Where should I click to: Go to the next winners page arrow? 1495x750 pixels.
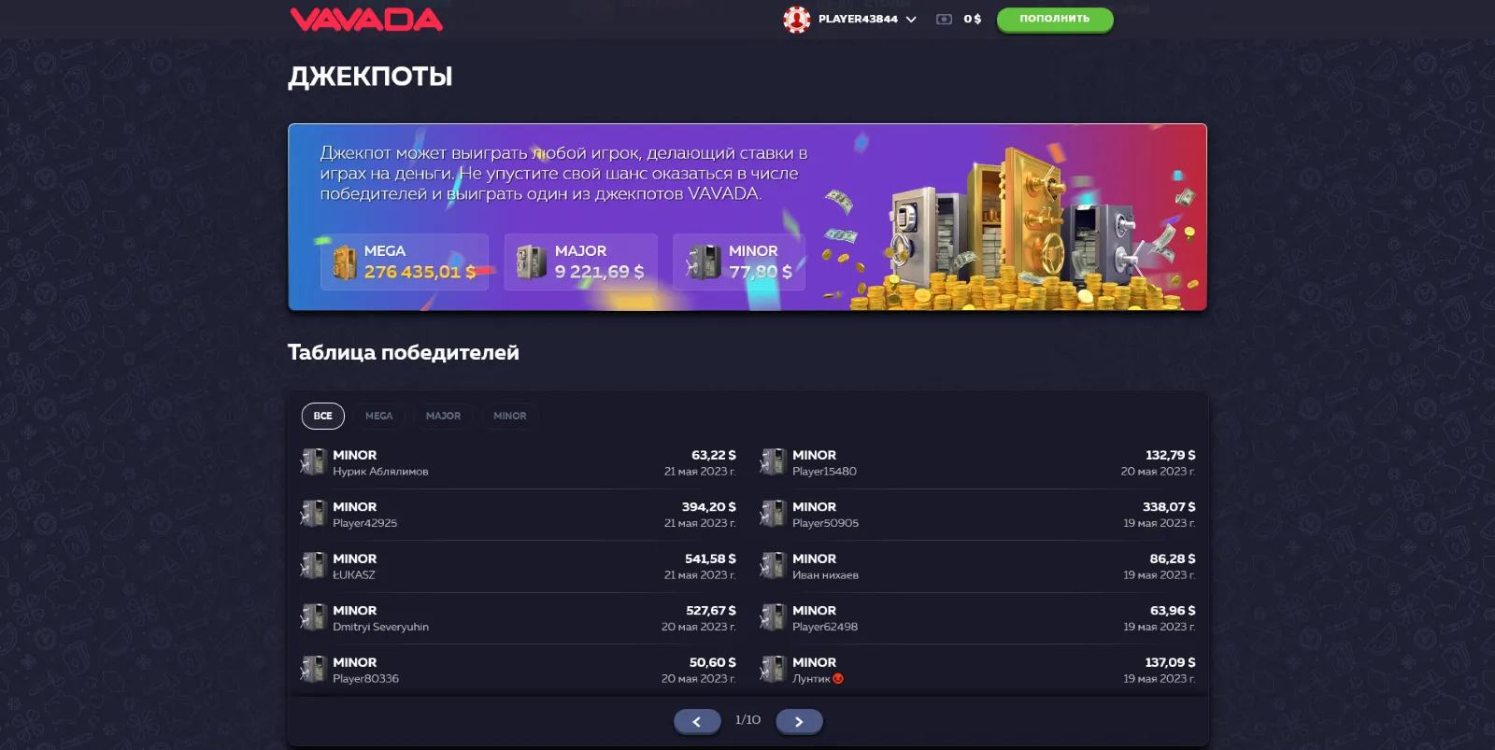click(x=799, y=721)
